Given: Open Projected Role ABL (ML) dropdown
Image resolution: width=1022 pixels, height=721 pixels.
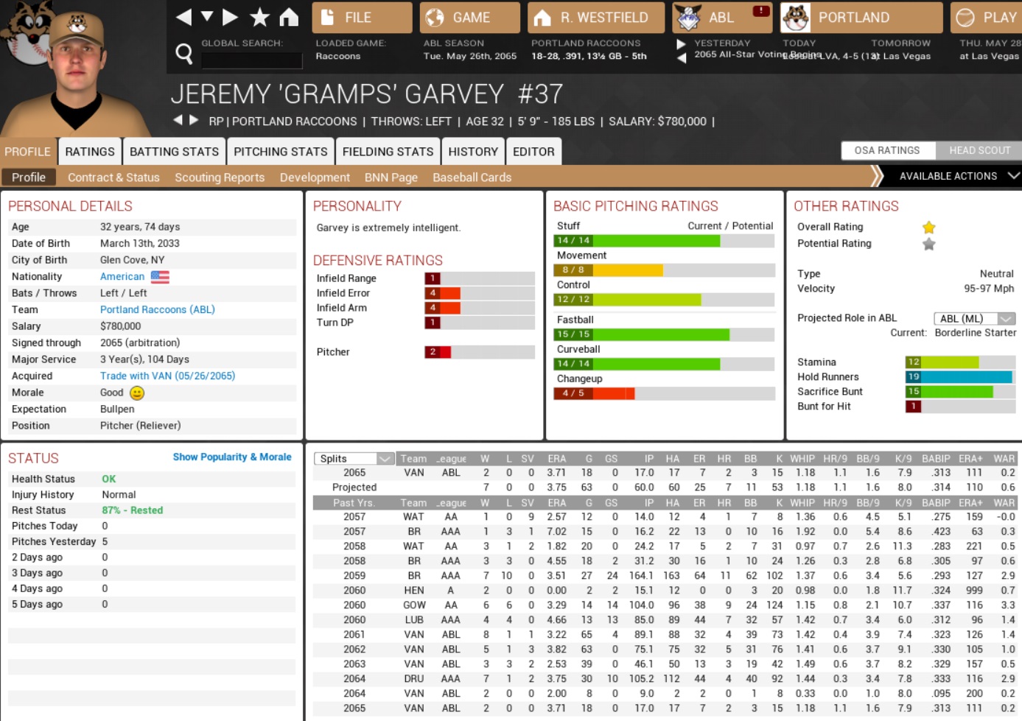Looking at the screenshot, I should pos(974,318).
